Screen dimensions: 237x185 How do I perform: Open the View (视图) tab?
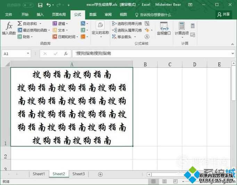(123, 15)
